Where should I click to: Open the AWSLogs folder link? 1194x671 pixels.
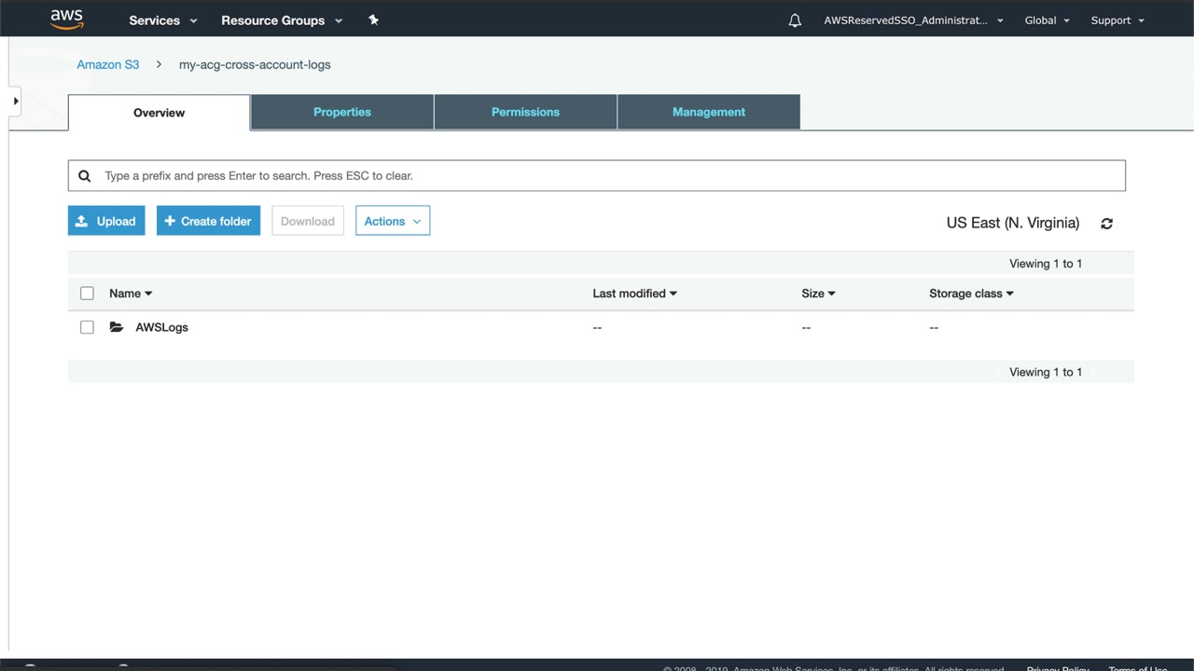point(161,327)
